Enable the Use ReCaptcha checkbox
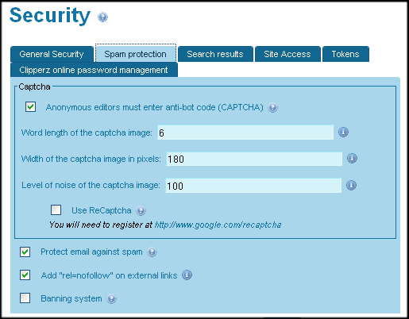Image resolution: width=409 pixels, height=319 pixels. click(56, 210)
